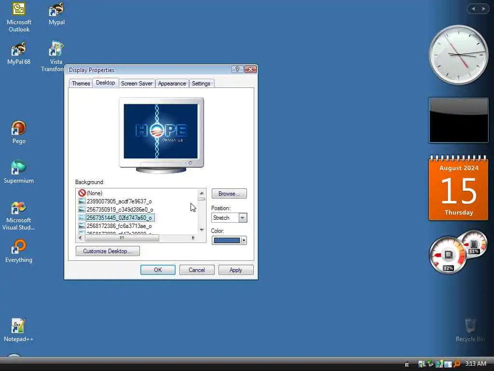Click the analog clock sidebar gadget
The image size is (494, 371).
tap(458, 55)
